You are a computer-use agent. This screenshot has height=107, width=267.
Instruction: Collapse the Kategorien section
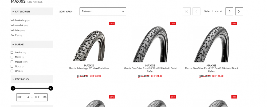(x=32, y=11)
